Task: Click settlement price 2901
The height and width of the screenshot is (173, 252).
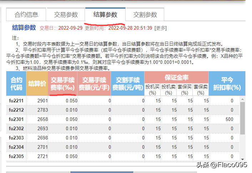Action: (42, 101)
